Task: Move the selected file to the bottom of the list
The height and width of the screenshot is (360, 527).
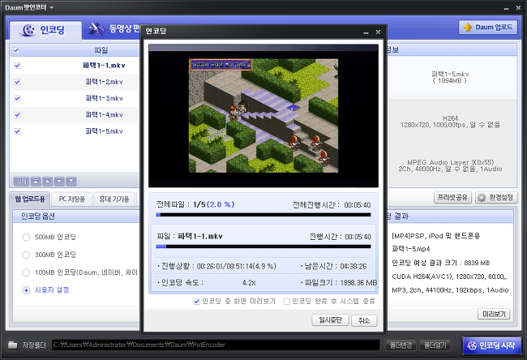Action: [71, 182]
